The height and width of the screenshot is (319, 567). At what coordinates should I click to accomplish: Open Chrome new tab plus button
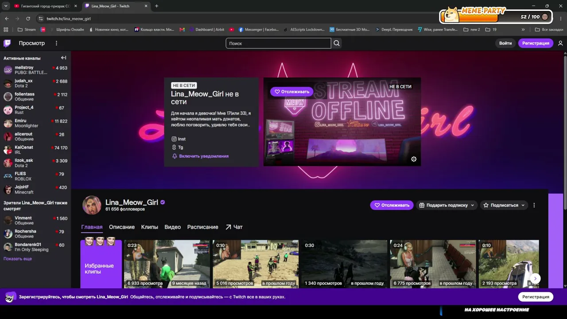[156, 6]
